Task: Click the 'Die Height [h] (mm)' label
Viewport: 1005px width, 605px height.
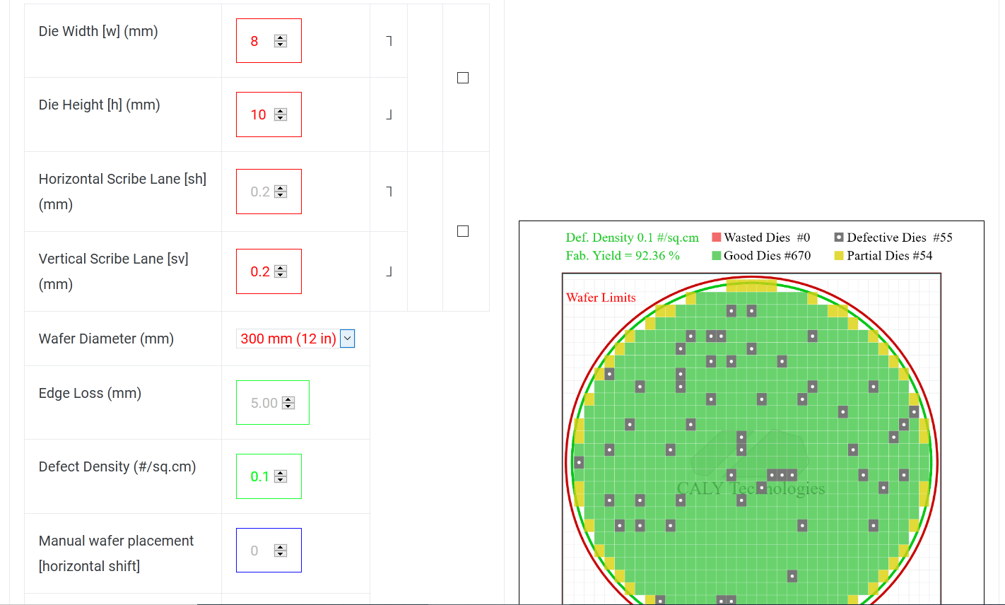Action: (100, 105)
